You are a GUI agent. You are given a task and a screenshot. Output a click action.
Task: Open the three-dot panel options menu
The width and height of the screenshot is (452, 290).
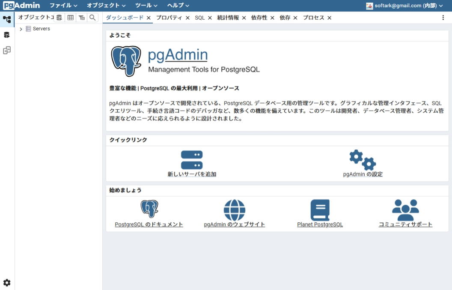[443, 18]
